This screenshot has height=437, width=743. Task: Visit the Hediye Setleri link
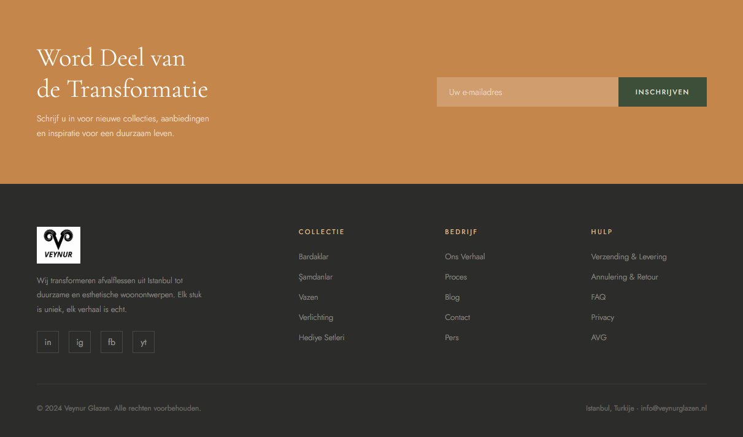pos(321,338)
